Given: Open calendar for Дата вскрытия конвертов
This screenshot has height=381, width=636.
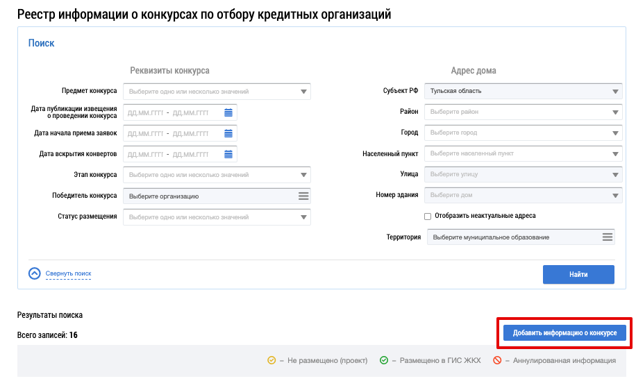Looking at the screenshot, I should [228, 154].
